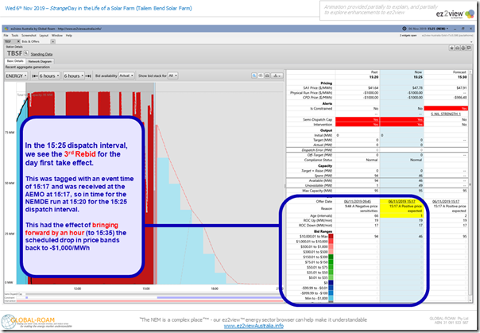Open the Show bid stack for dropdown
The image size is (480, 333).
point(173,76)
